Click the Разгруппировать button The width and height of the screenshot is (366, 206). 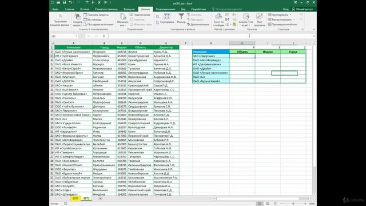coord(280,19)
